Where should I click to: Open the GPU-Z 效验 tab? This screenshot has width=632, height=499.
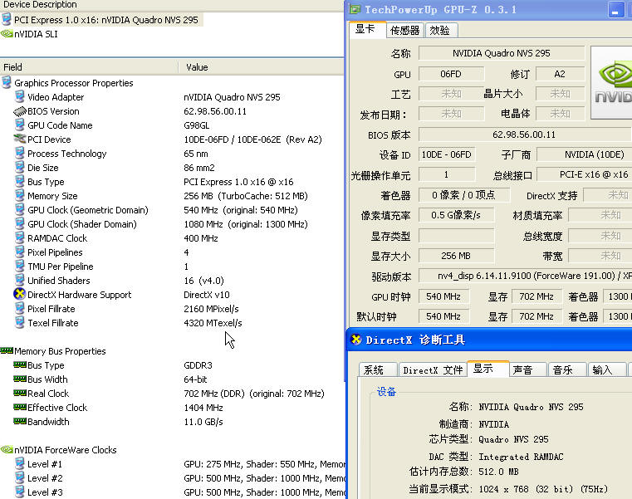coord(440,31)
